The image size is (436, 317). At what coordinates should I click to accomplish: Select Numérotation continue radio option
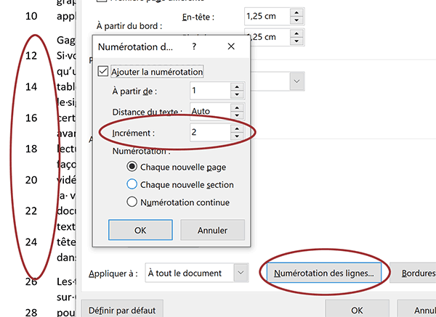coord(132,202)
